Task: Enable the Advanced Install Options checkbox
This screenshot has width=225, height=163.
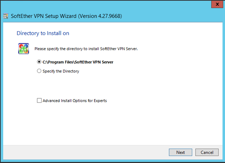Action: pyautogui.click(x=39, y=101)
